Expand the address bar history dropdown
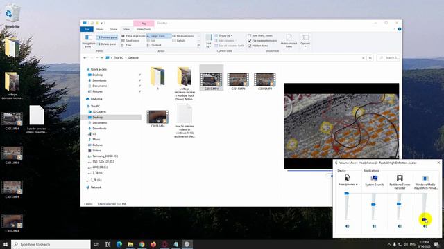The height and width of the screenshot is (249, 444). tap(363, 58)
